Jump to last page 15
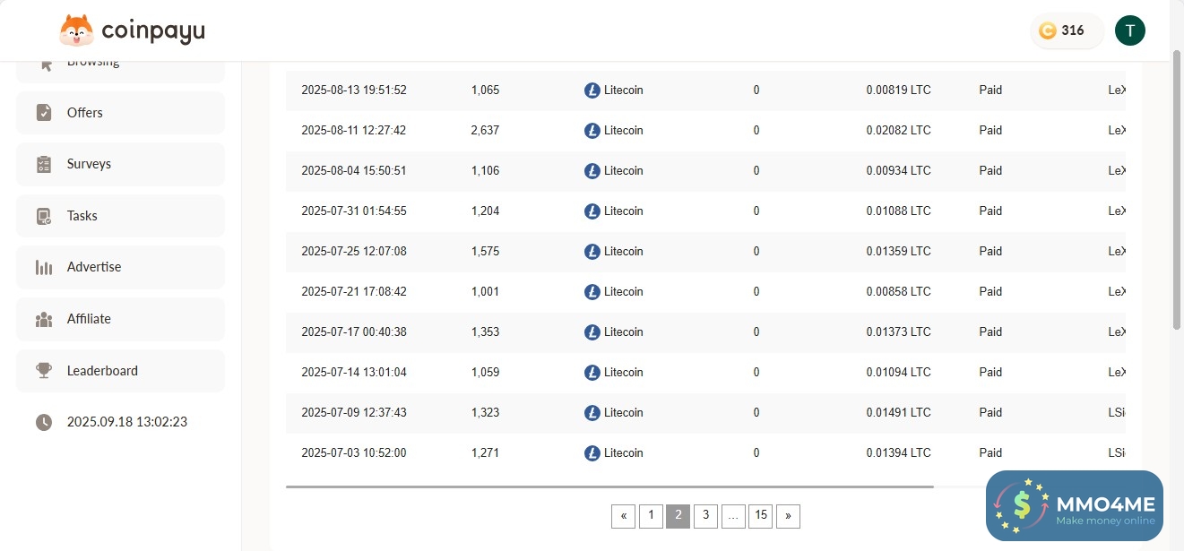The height and width of the screenshot is (551, 1184). point(760,515)
